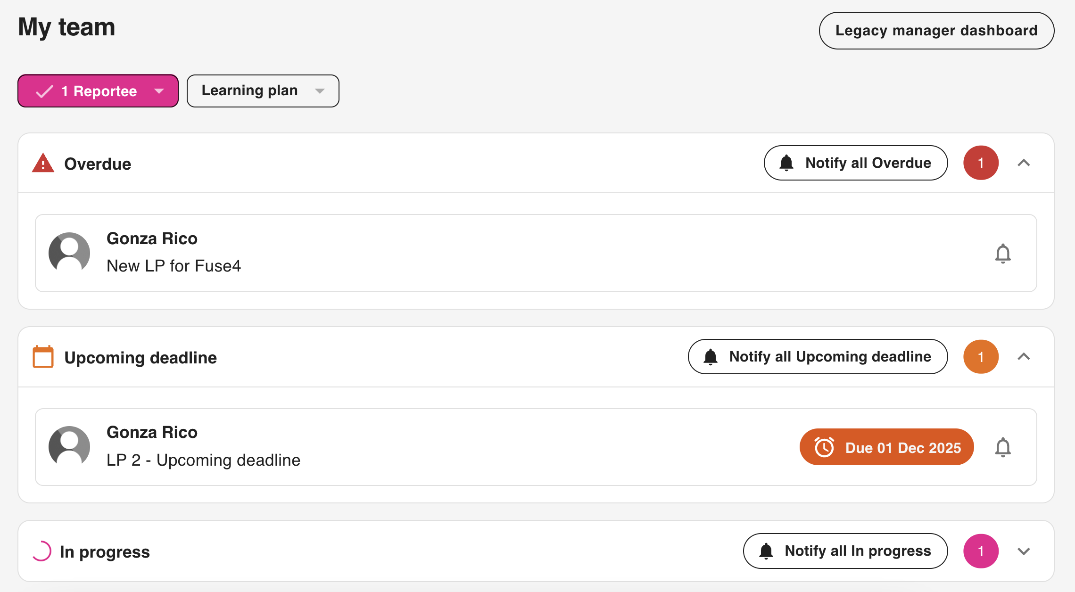Click the alarm clock icon in due badge
The image size is (1075, 592).
tap(824, 447)
